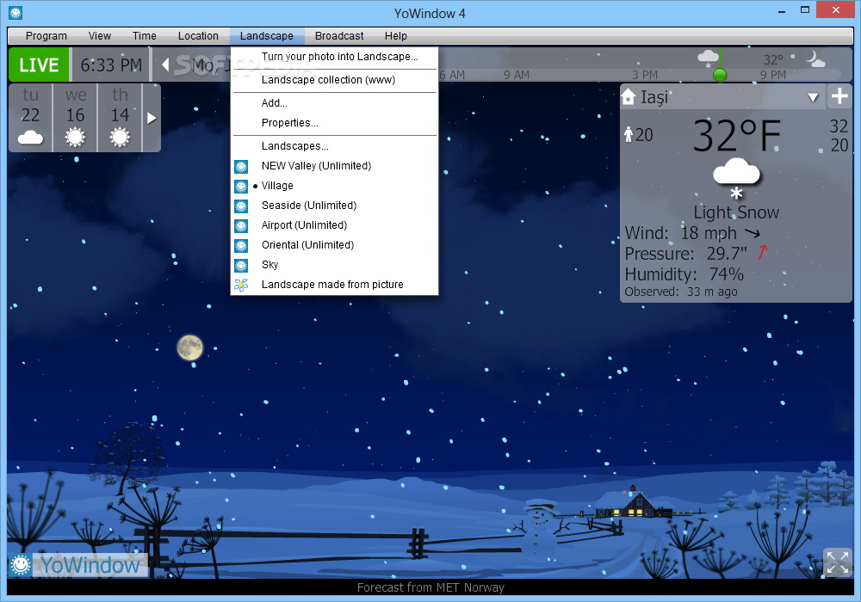The image size is (861, 602).
Task: Click the 6:33 PM clock display
Action: (111, 65)
